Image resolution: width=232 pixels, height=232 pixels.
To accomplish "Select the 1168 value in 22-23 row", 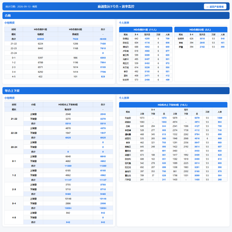I will pos(75,48).
